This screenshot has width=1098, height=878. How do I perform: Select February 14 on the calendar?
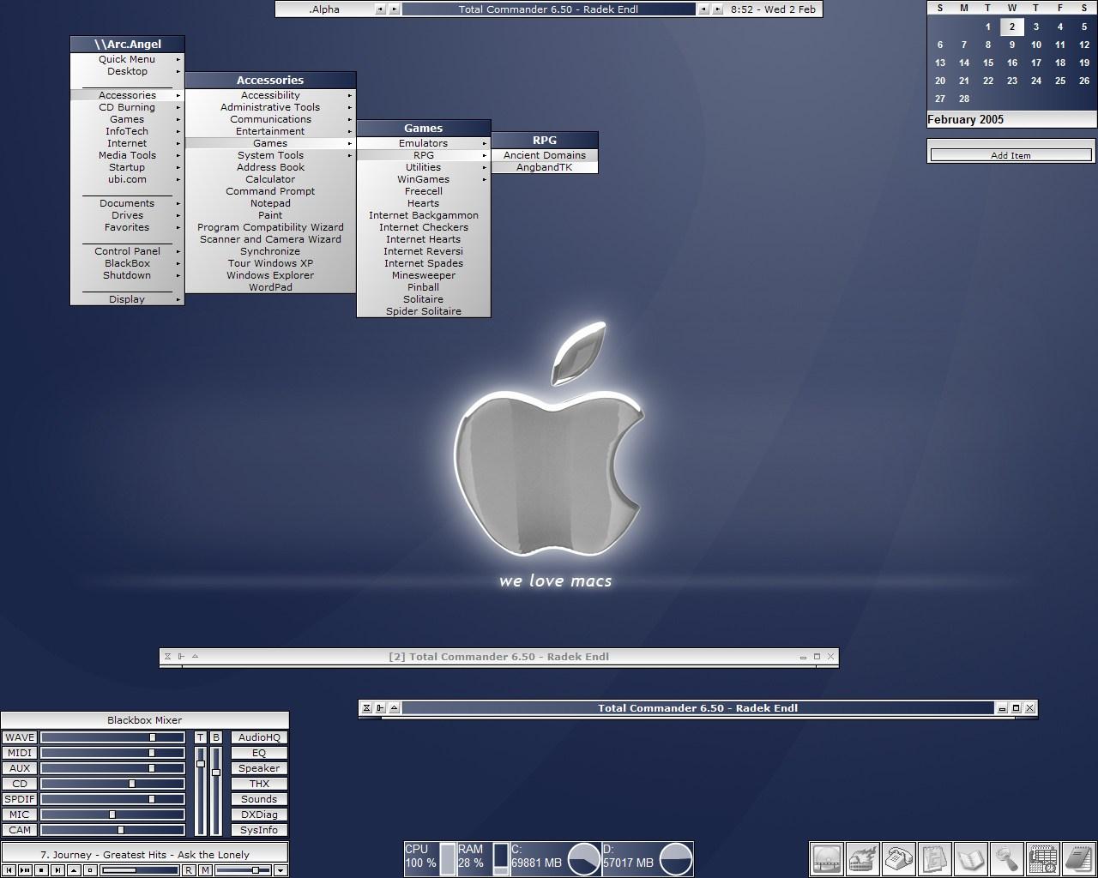[x=964, y=63]
